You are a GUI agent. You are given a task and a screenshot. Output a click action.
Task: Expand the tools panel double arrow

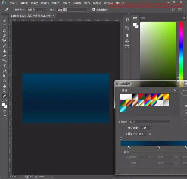(2, 14)
